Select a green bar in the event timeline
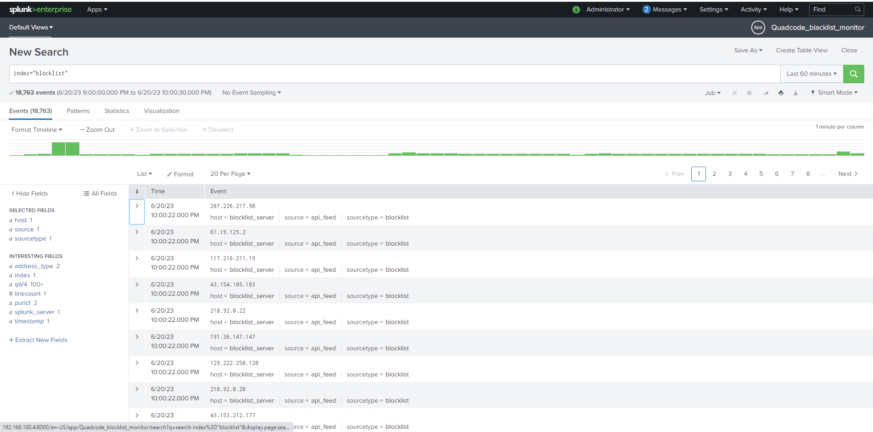 click(58, 148)
